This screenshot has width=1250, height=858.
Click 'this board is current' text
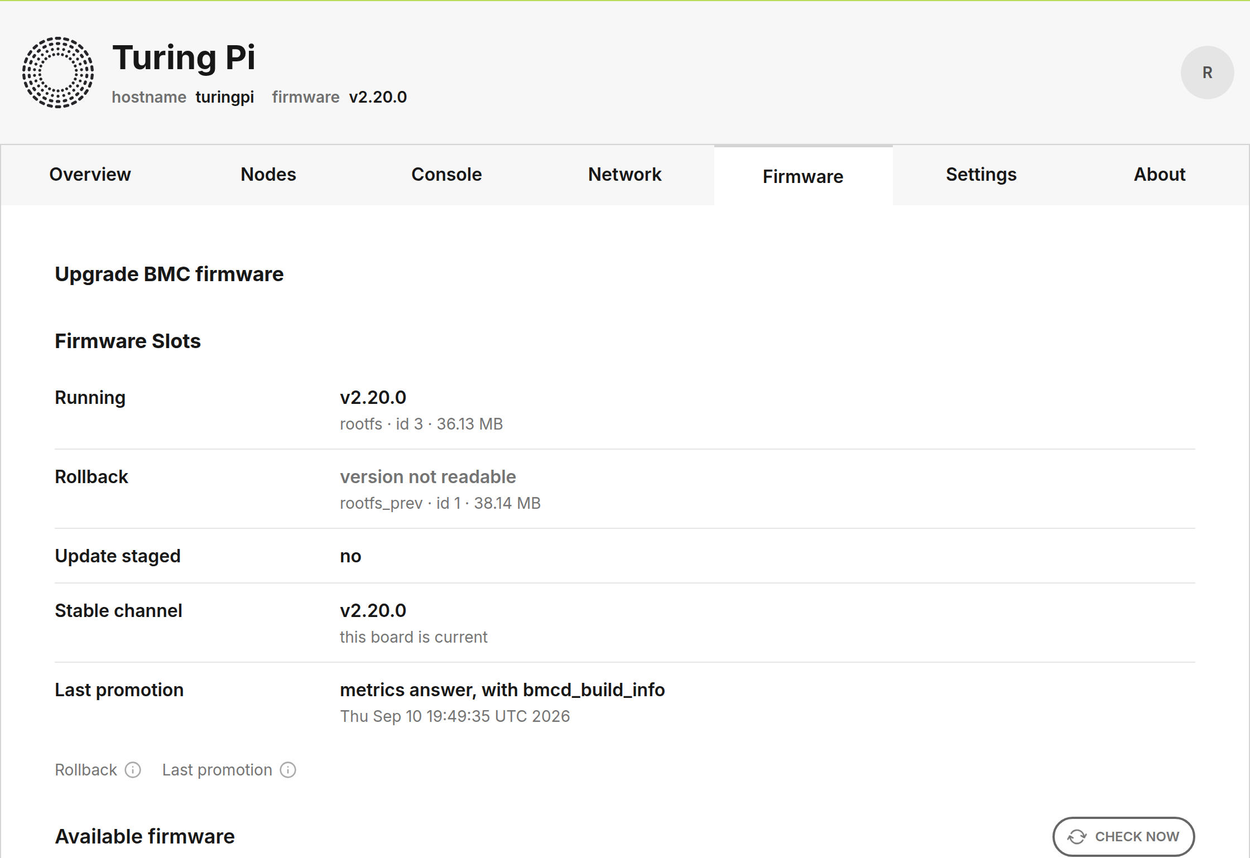click(414, 637)
